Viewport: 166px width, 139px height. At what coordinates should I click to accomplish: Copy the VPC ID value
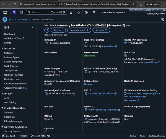[x=86, y=94]
